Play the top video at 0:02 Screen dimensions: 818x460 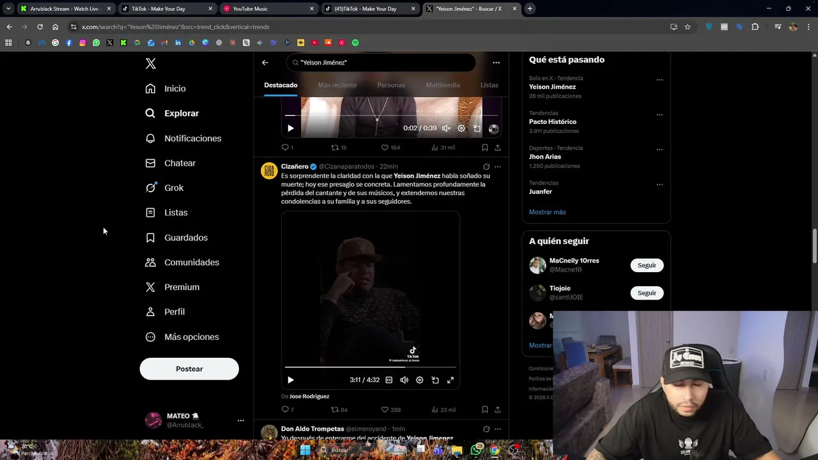point(291,128)
